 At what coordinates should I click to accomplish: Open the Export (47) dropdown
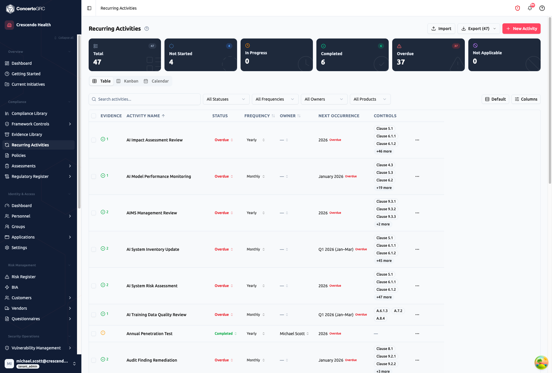point(479,29)
